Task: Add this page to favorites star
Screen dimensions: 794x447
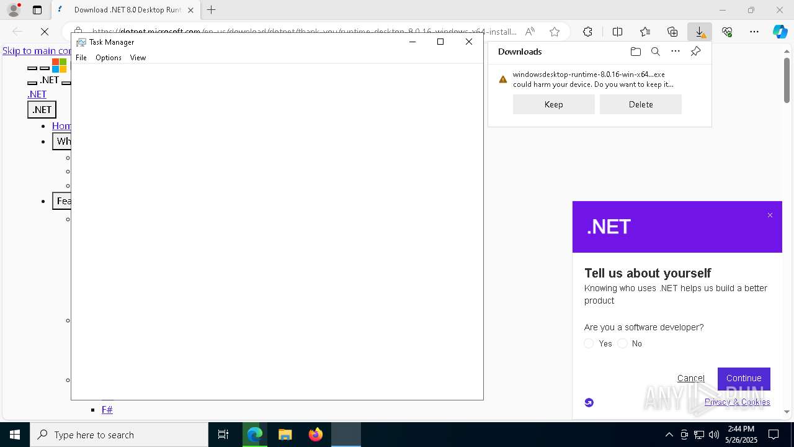Action: coord(555,32)
